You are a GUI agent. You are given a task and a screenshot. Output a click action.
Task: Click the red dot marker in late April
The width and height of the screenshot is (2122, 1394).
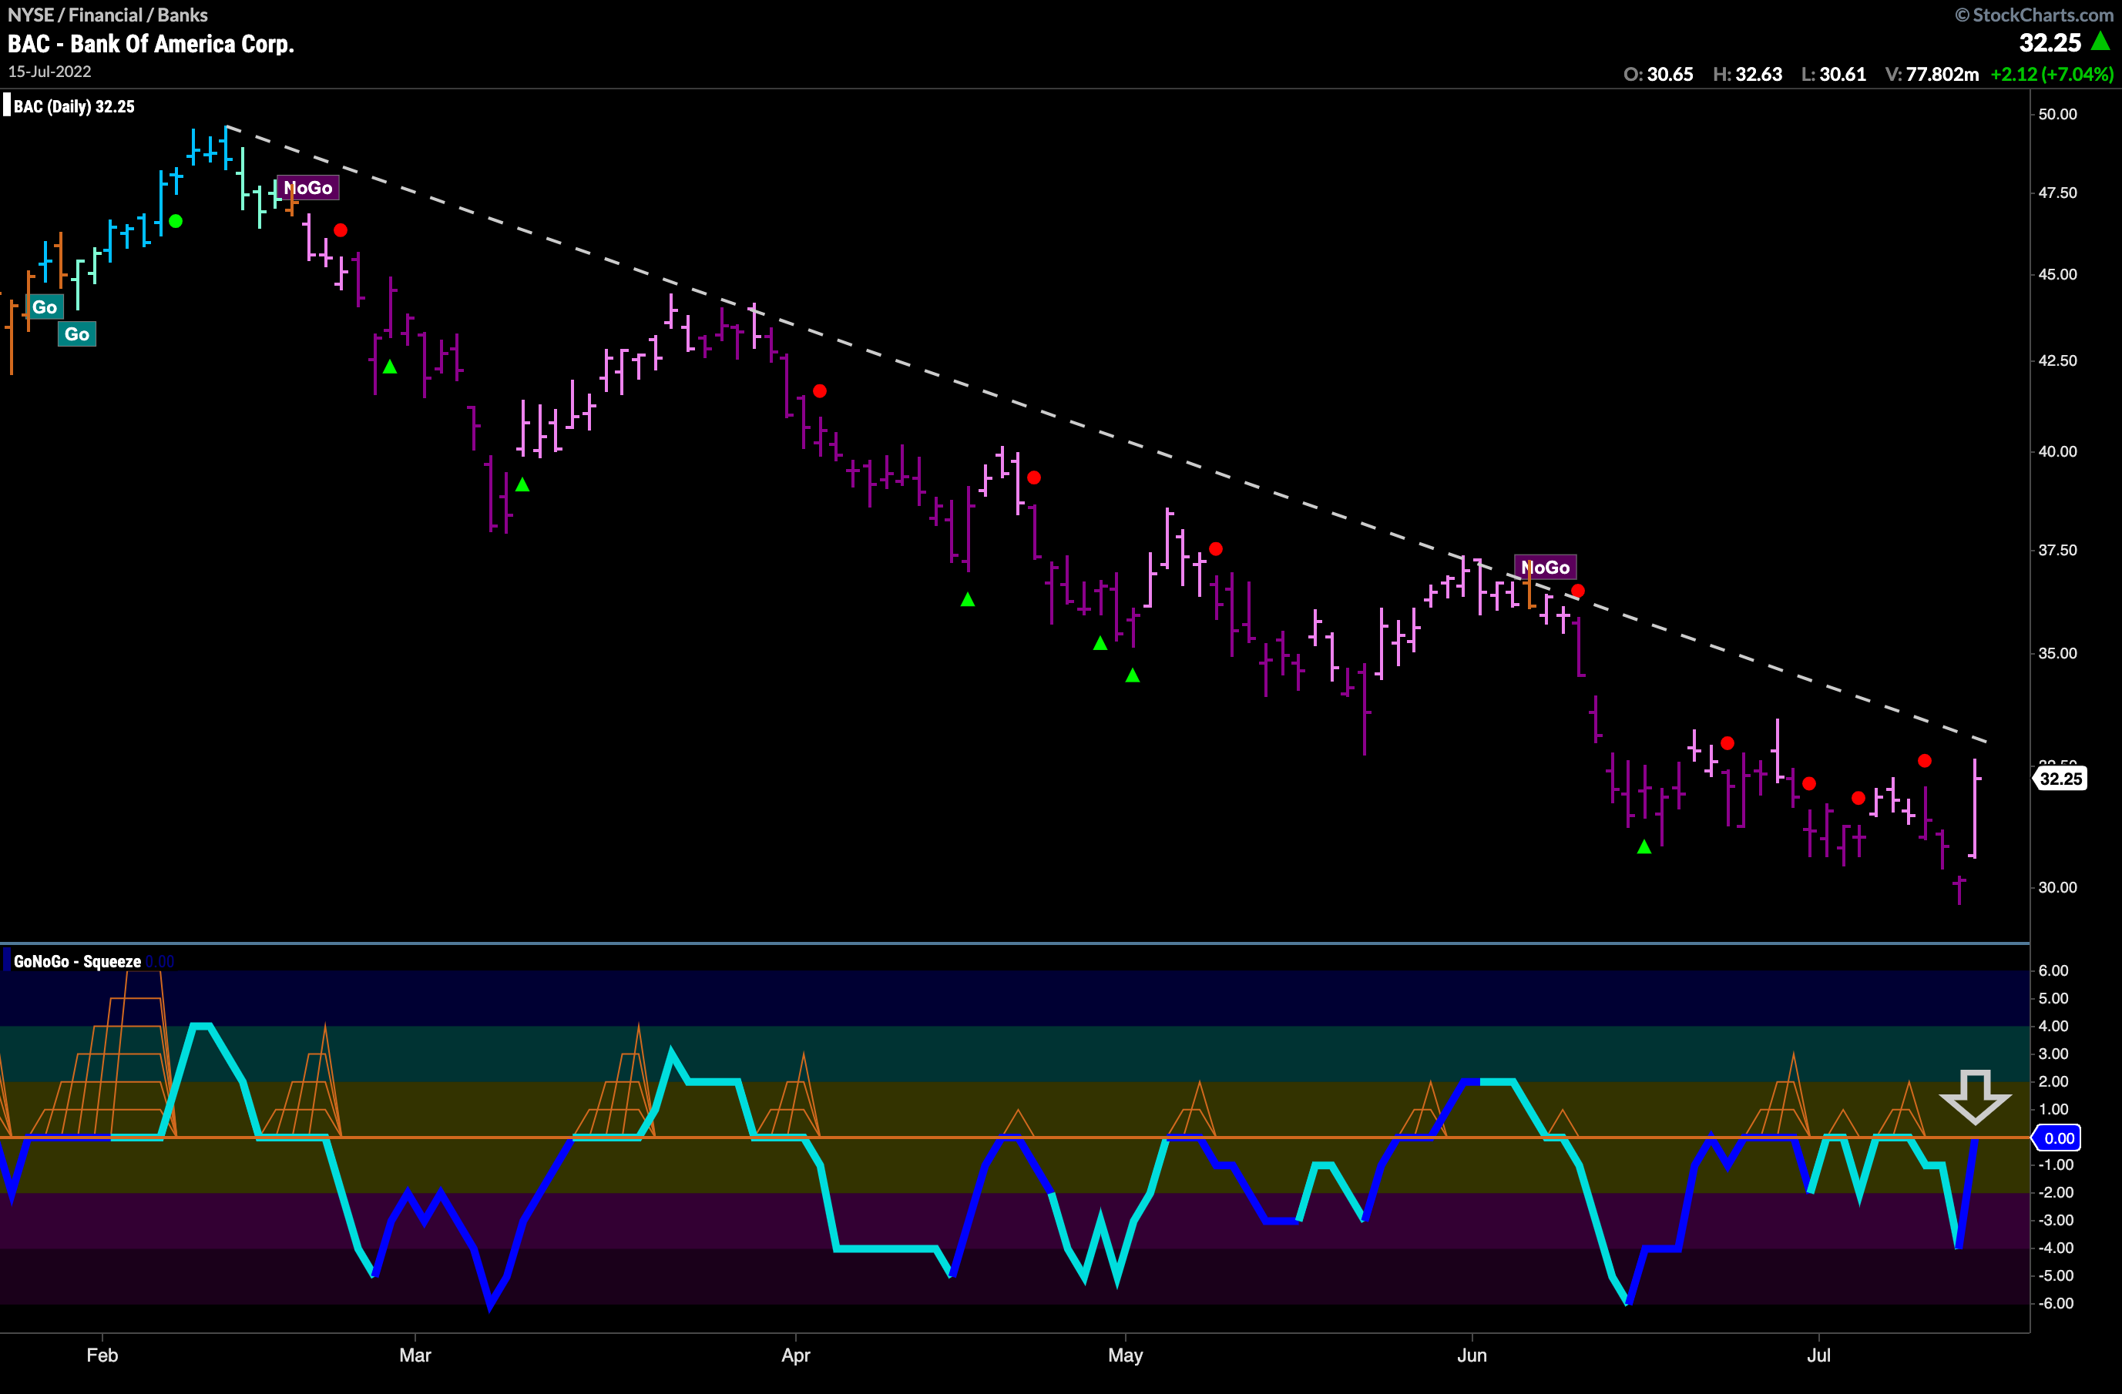1033,478
